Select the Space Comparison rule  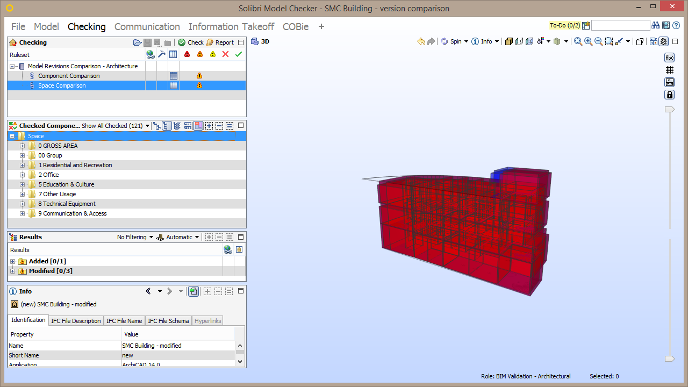61,85
